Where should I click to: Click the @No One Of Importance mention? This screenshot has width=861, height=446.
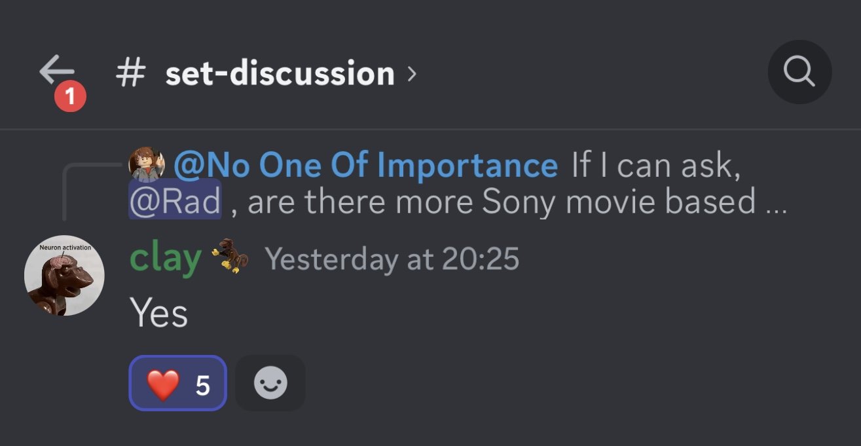tap(365, 165)
